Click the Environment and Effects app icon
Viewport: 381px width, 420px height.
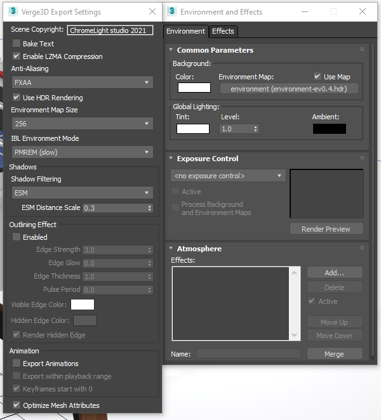pos(172,11)
